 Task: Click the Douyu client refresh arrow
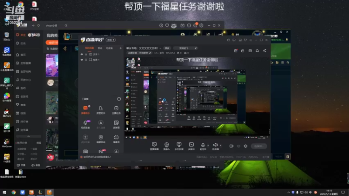38,26
